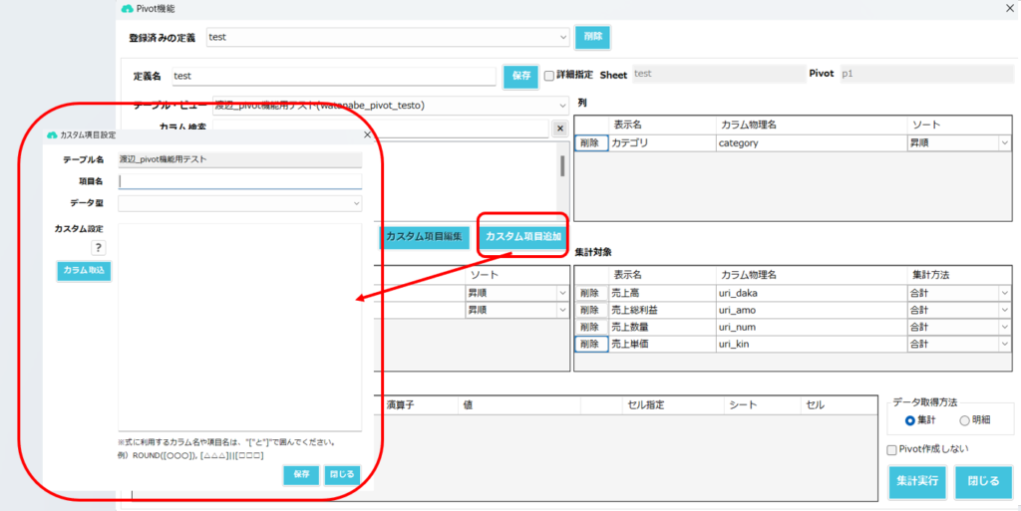Open sort dropdown for category column row
Screen dimensions: 1021x511
(x=1005, y=143)
